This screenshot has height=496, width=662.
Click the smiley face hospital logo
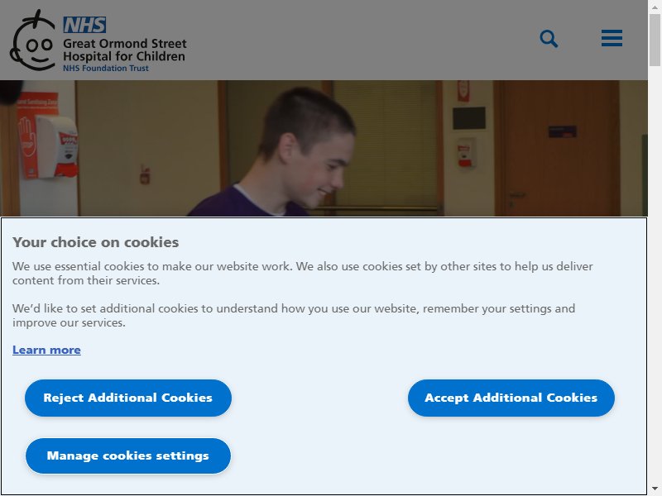(33, 40)
